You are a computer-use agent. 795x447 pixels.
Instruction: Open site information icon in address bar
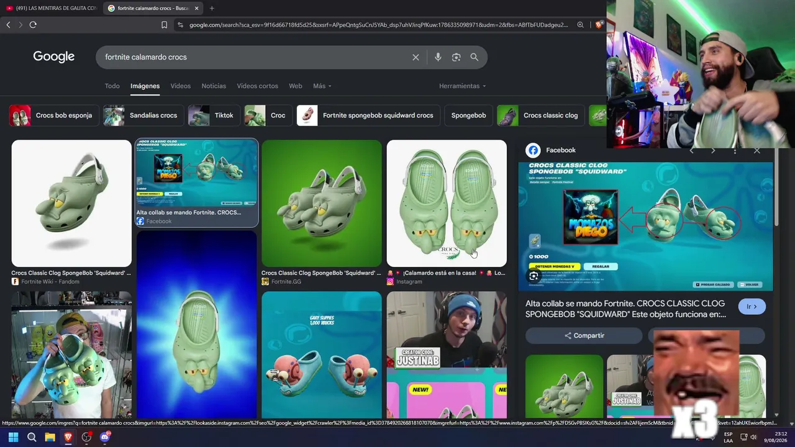click(x=180, y=25)
